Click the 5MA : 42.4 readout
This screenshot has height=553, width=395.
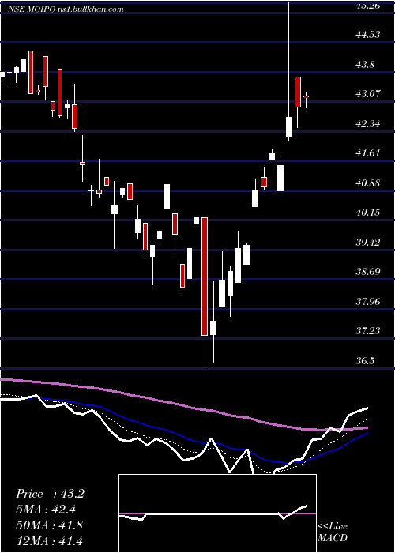(x=46, y=510)
